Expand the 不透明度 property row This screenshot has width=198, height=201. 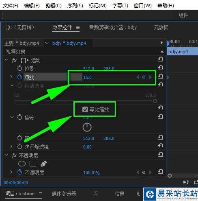[x=11, y=172]
